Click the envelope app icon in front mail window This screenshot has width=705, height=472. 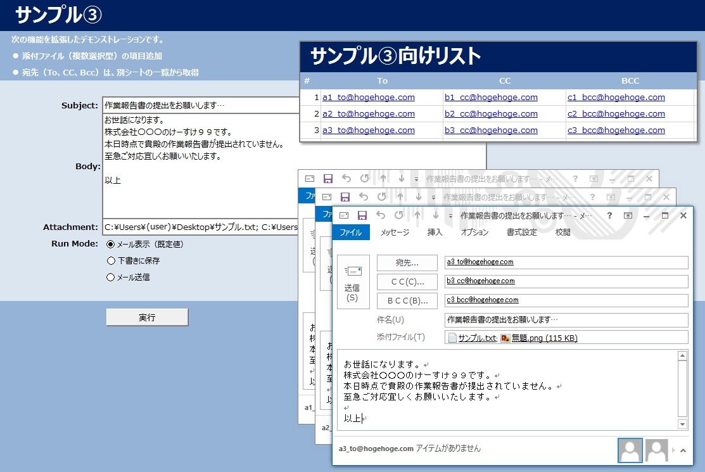[344, 215]
